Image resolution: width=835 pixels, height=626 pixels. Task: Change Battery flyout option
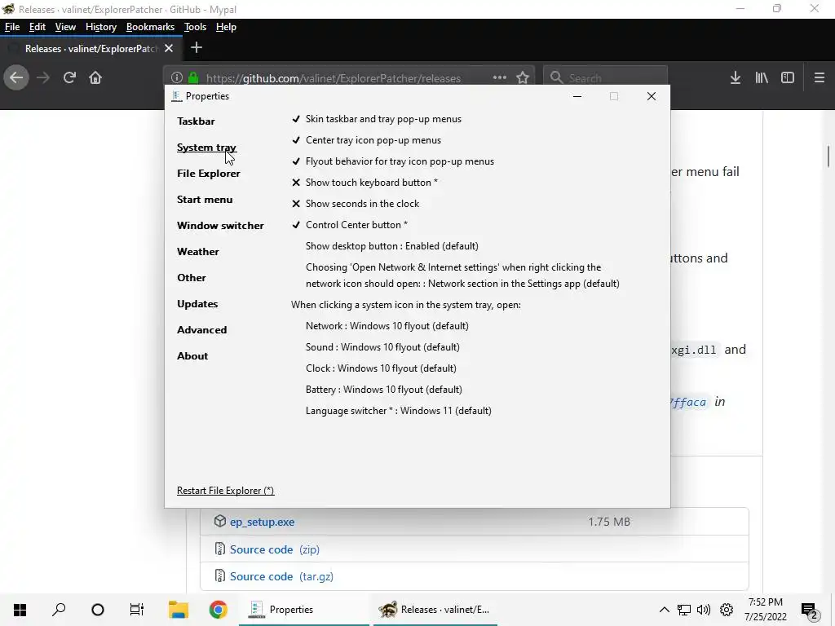pyautogui.click(x=384, y=390)
